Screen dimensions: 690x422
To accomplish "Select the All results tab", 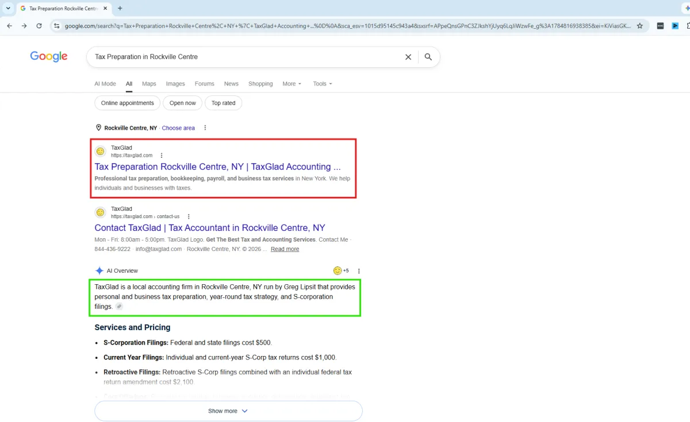I will [129, 84].
